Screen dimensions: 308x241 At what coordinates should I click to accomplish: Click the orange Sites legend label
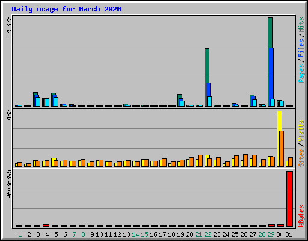tap(301, 158)
